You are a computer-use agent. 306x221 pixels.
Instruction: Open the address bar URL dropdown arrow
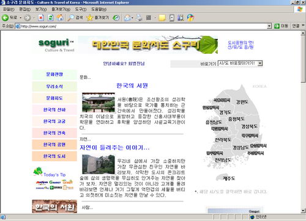point(269,26)
